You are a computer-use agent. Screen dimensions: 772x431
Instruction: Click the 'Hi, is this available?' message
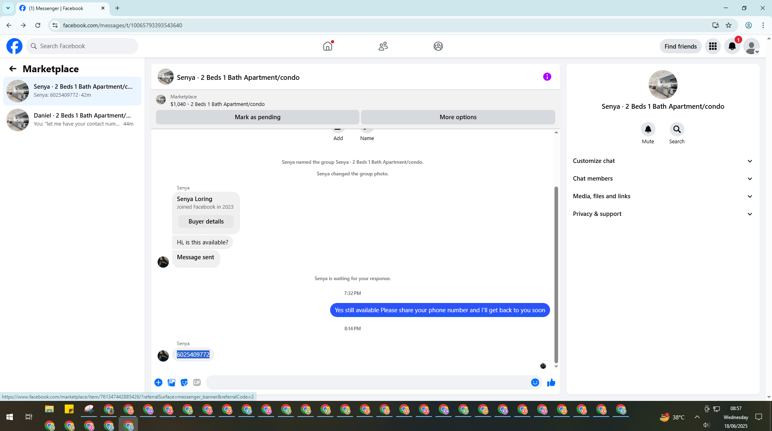pyautogui.click(x=202, y=242)
